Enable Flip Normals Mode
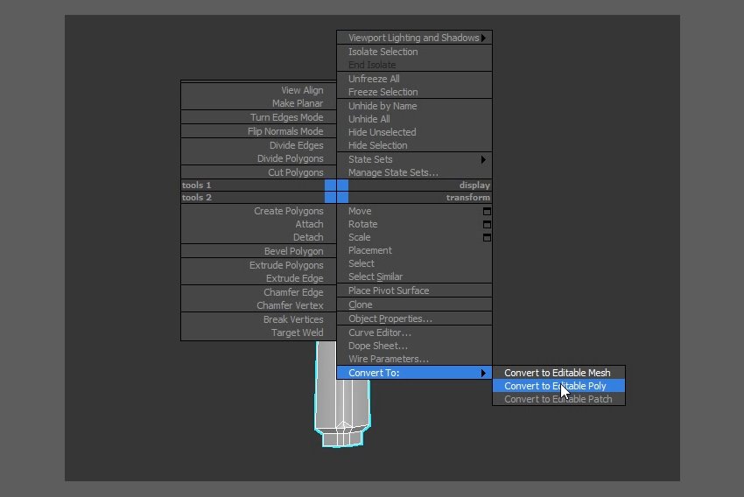Screen dimensions: 744x497 tap(285, 131)
